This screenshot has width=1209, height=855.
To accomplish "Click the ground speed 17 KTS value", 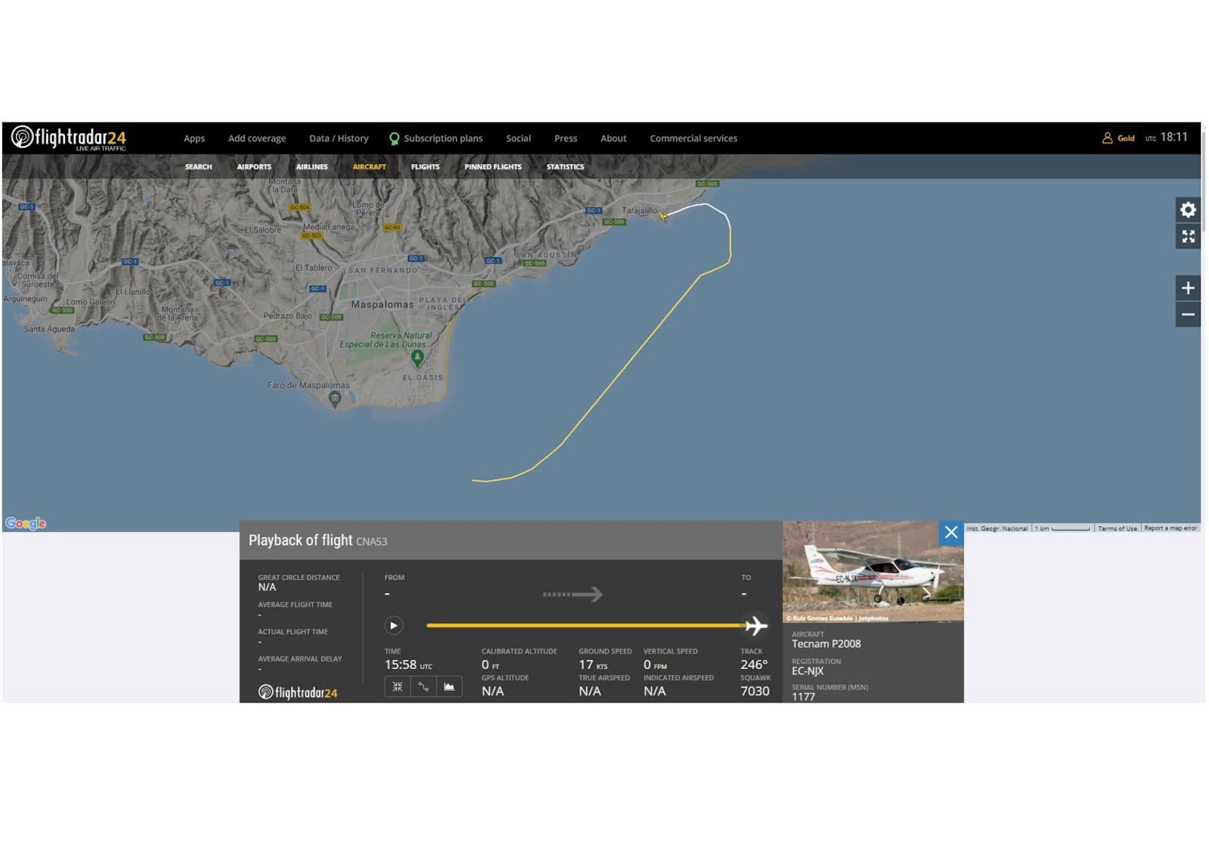I will [593, 664].
